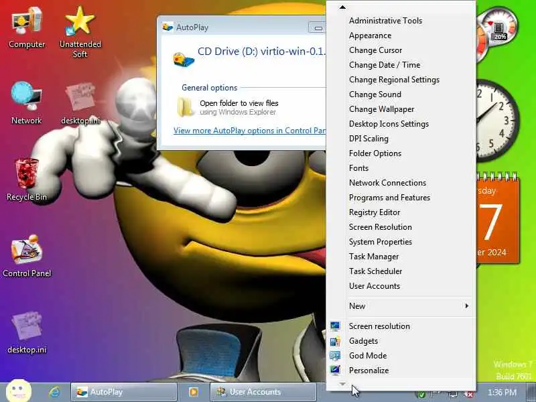Viewport: 536px width, 402px height.
Task: Choose User Accounts from the context menu
Action: tap(375, 286)
